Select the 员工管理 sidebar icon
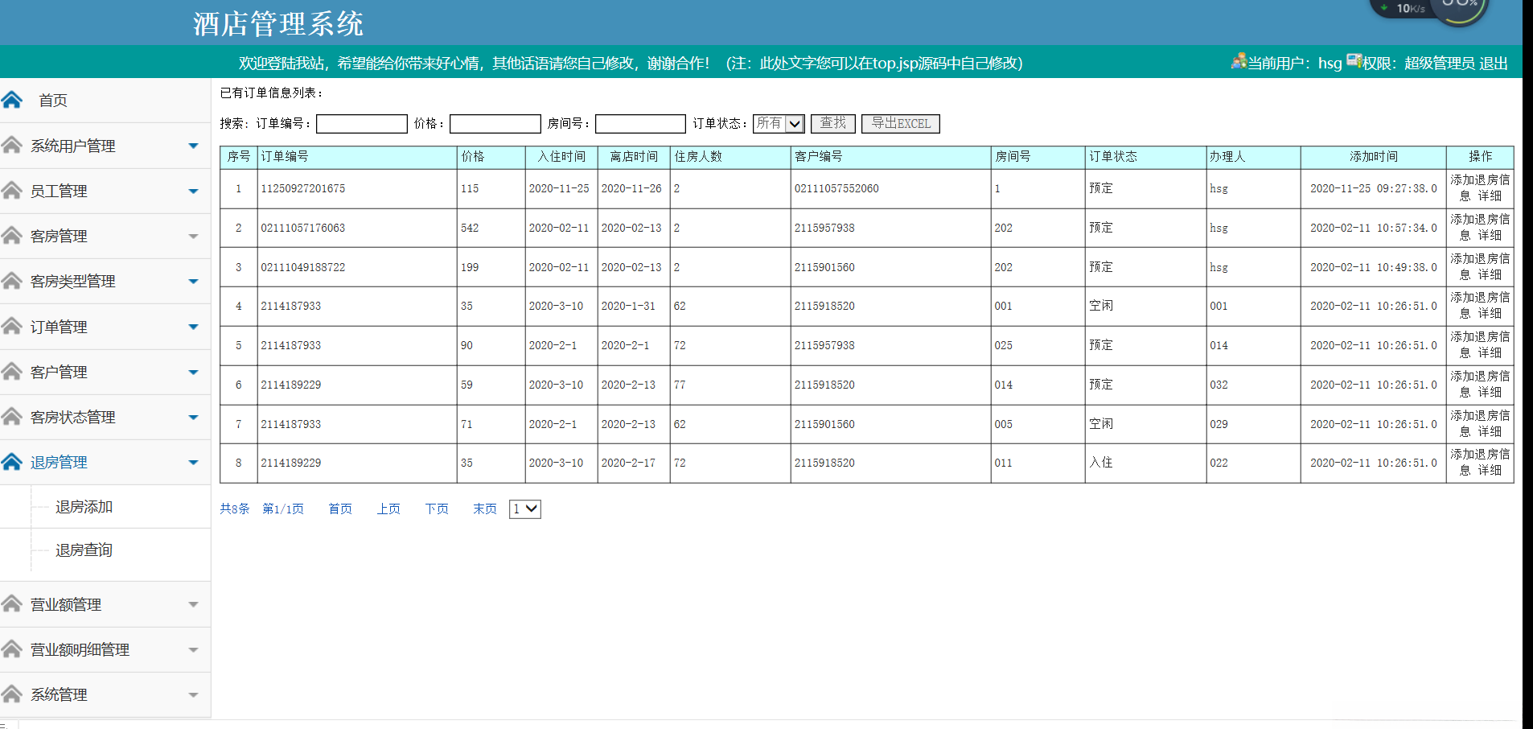Image resolution: width=1533 pixels, height=729 pixels. point(11,191)
